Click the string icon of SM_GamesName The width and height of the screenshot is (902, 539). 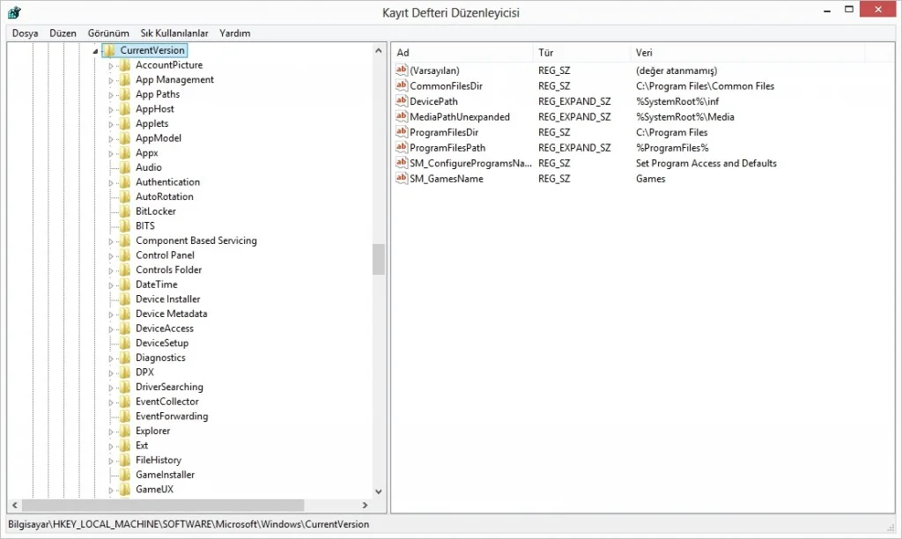pos(402,178)
